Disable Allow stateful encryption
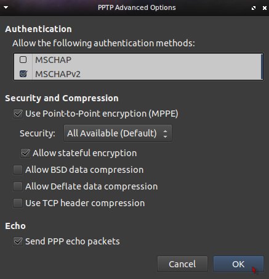Viewport: 269px width, 279px height. coord(25,153)
